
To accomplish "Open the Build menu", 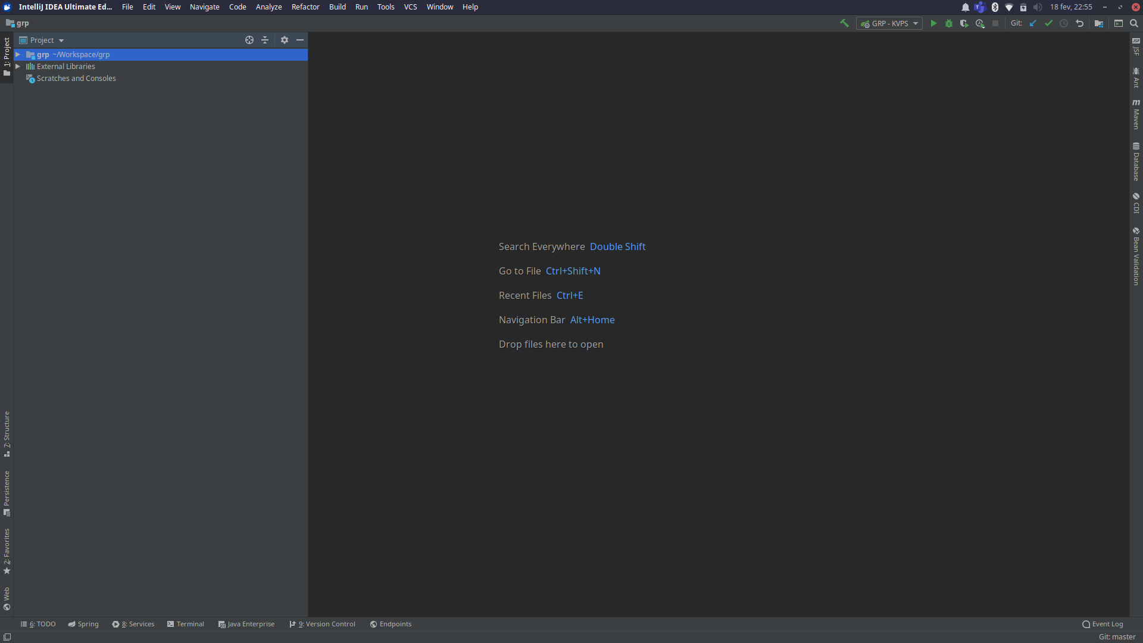I will [338, 7].
